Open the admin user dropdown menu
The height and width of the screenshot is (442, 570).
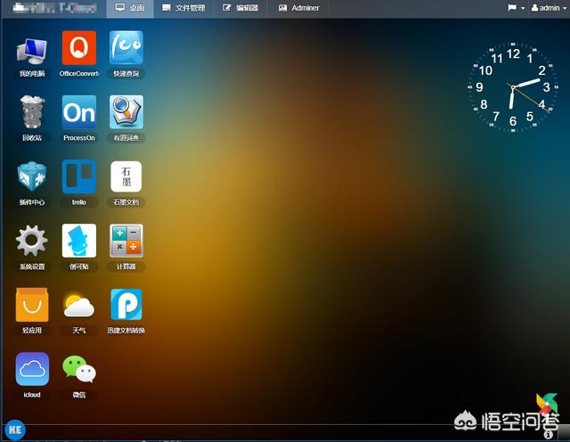(549, 8)
